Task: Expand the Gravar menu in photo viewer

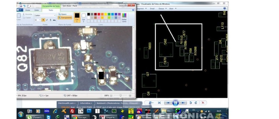Action: pyautogui.click(x=162, y=9)
